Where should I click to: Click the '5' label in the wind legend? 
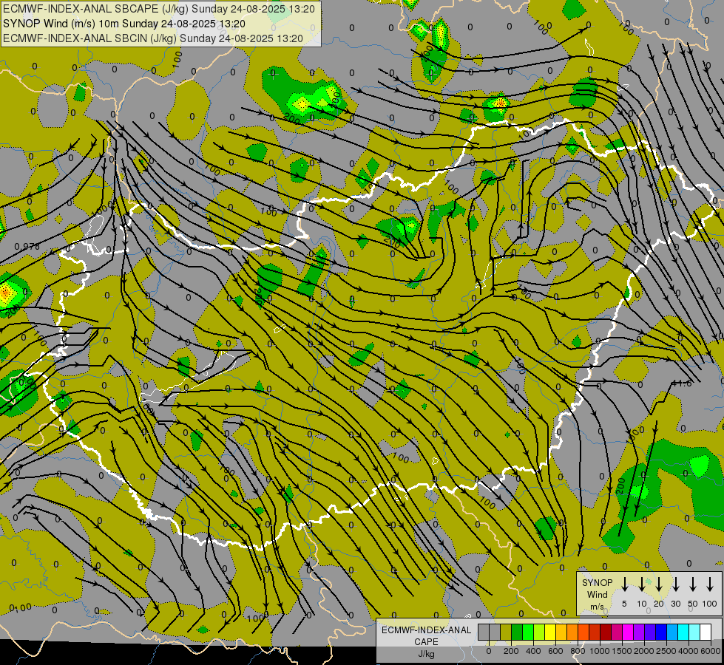(x=624, y=604)
